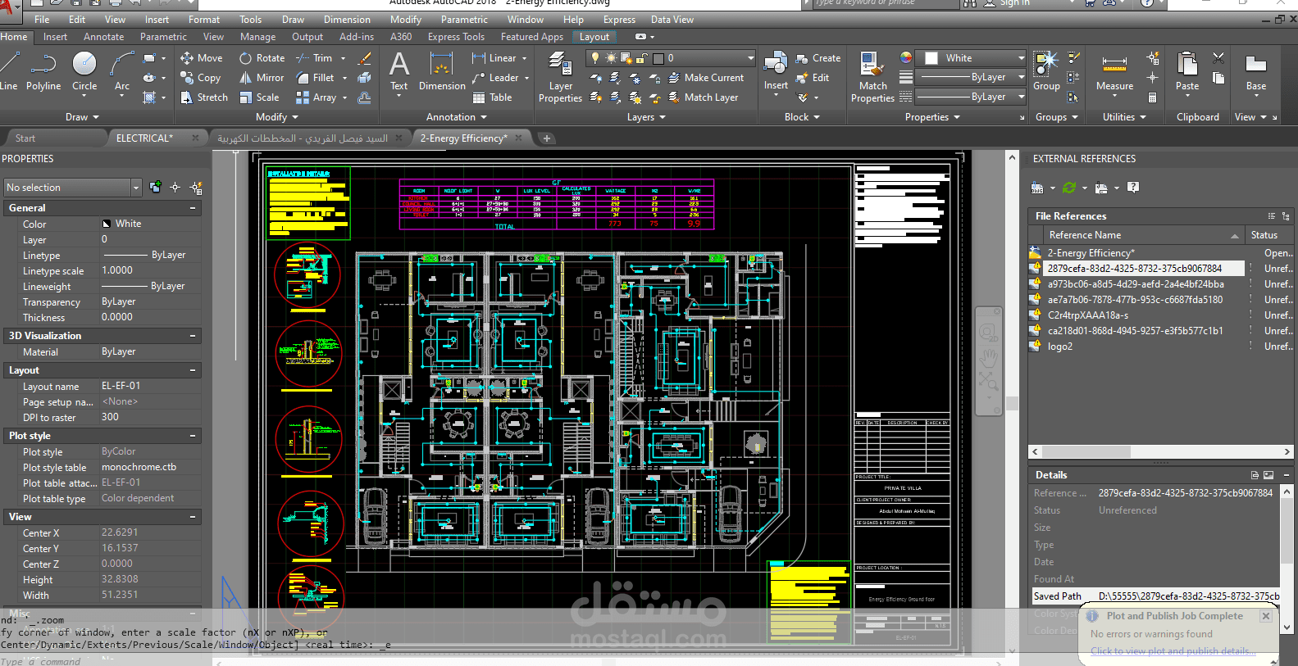Click Attach DWG icon in External References
The width and height of the screenshot is (1298, 666).
coord(1037,188)
